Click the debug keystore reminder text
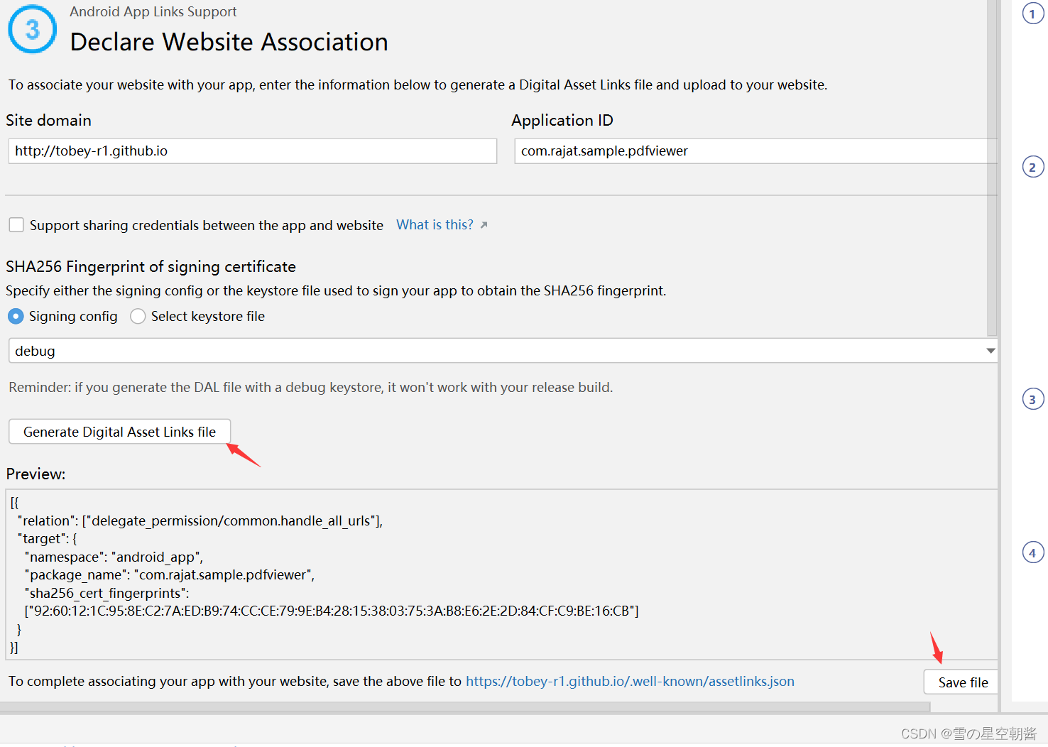The height and width of the screenshot is (747, 1048). (311, 388)
